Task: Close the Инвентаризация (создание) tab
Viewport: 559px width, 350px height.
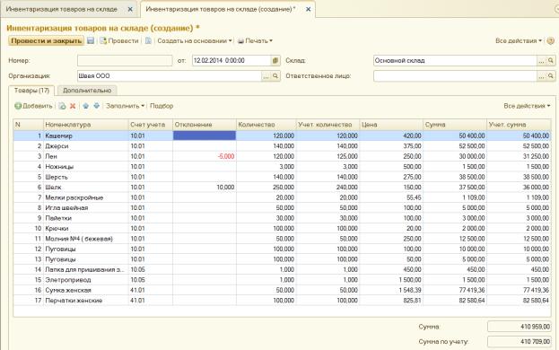Action: [x=309, y=9]
